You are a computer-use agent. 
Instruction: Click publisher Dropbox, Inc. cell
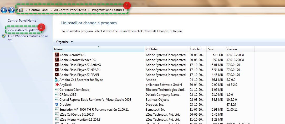click(x=155, y=104)
